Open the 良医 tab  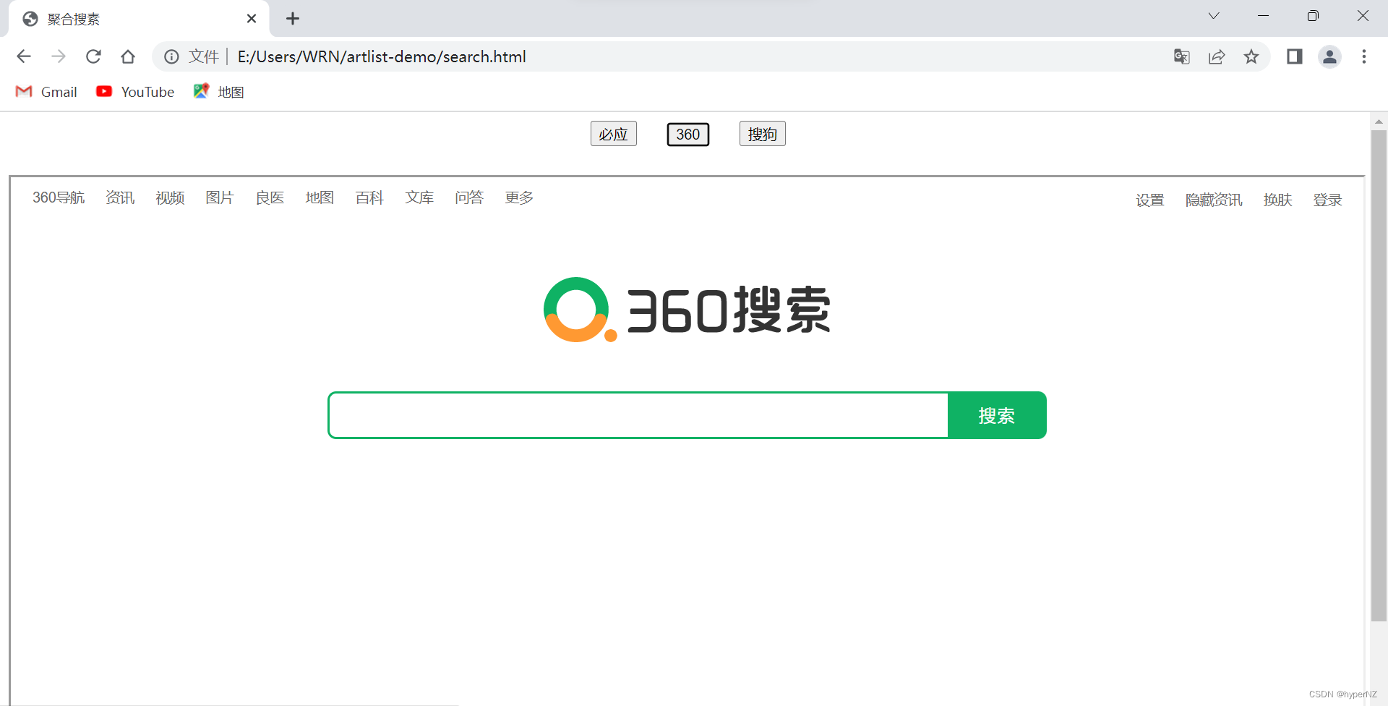(270, 197)
